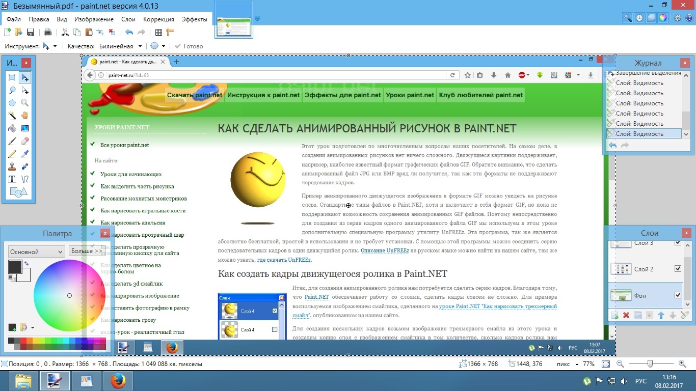The height and width of the screenshot is (391, 696).
Task: Click the Paste clipboard icon
Action: click(x=88, y=33)
